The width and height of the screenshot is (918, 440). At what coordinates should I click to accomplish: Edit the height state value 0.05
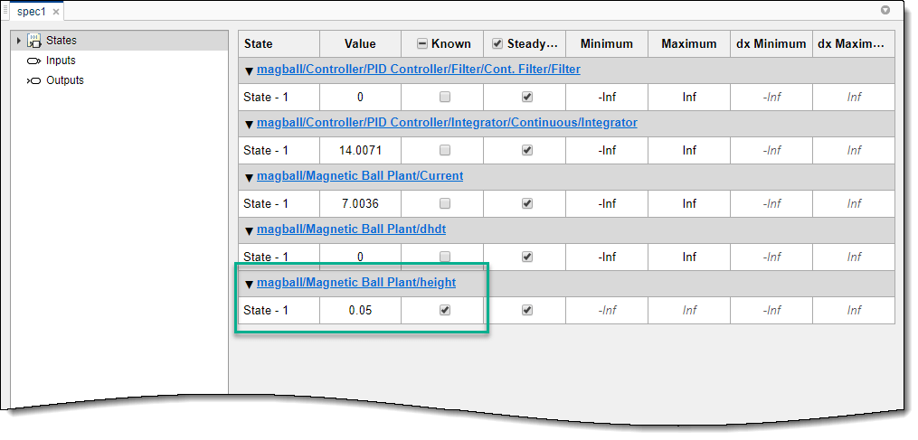click(x=360, y=310)
